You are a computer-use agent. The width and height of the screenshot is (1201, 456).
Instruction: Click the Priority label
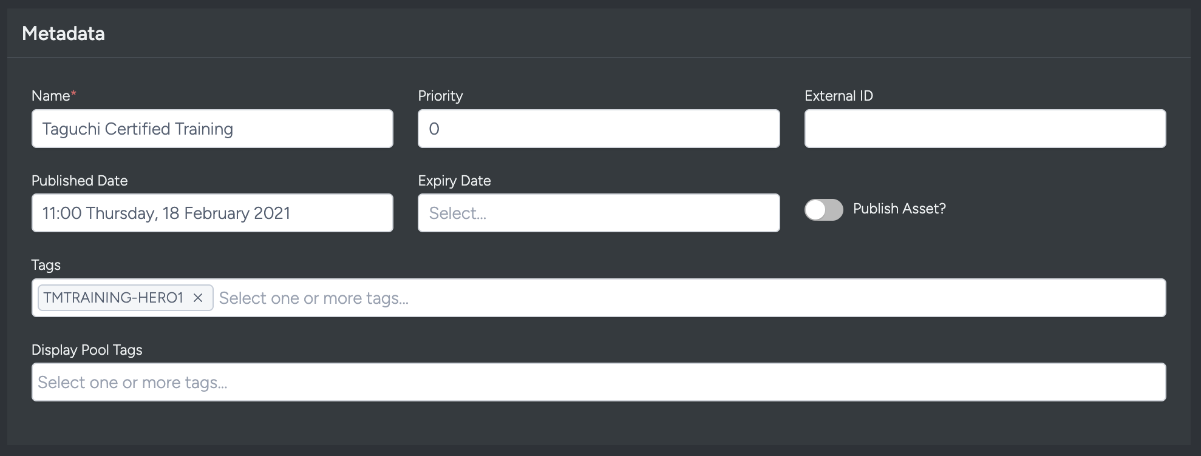coord(440,95)
